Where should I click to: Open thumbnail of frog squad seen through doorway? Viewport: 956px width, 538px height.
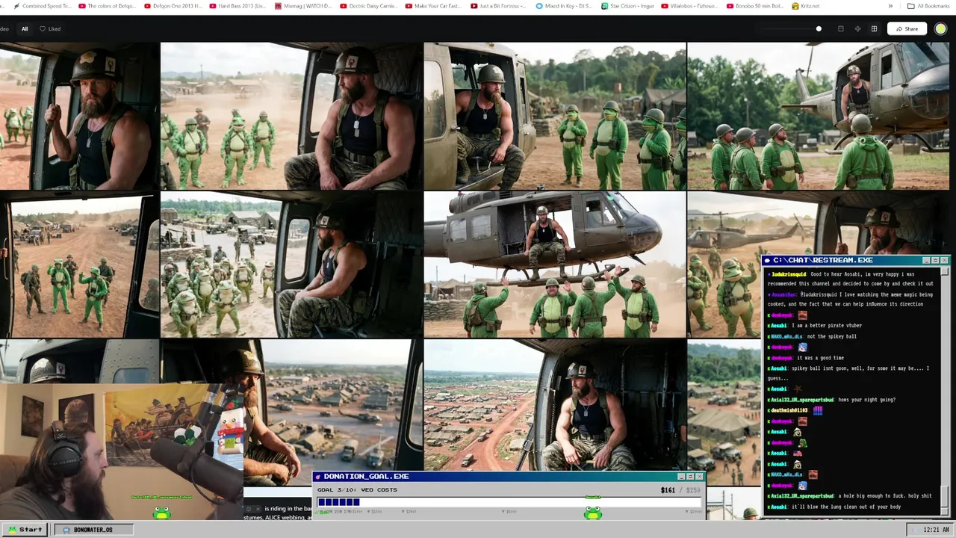coord(79,265)
